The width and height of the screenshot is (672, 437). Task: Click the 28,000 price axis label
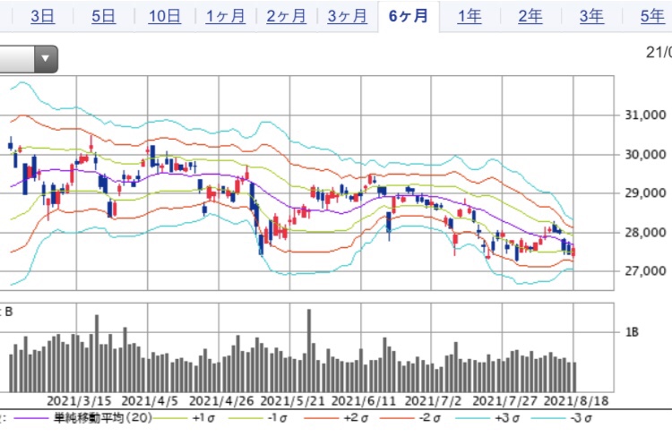645,232
